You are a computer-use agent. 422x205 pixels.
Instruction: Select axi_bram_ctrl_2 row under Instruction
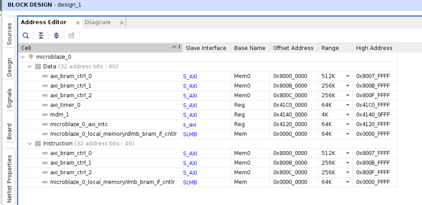pos(208,172)
